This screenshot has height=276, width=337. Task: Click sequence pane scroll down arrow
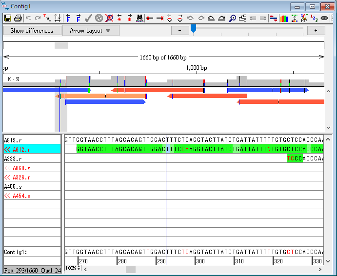click(x=328, y=261)
